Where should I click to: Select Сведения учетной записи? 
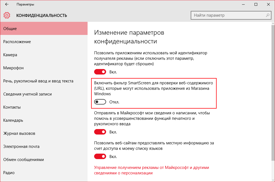[28, 94]
